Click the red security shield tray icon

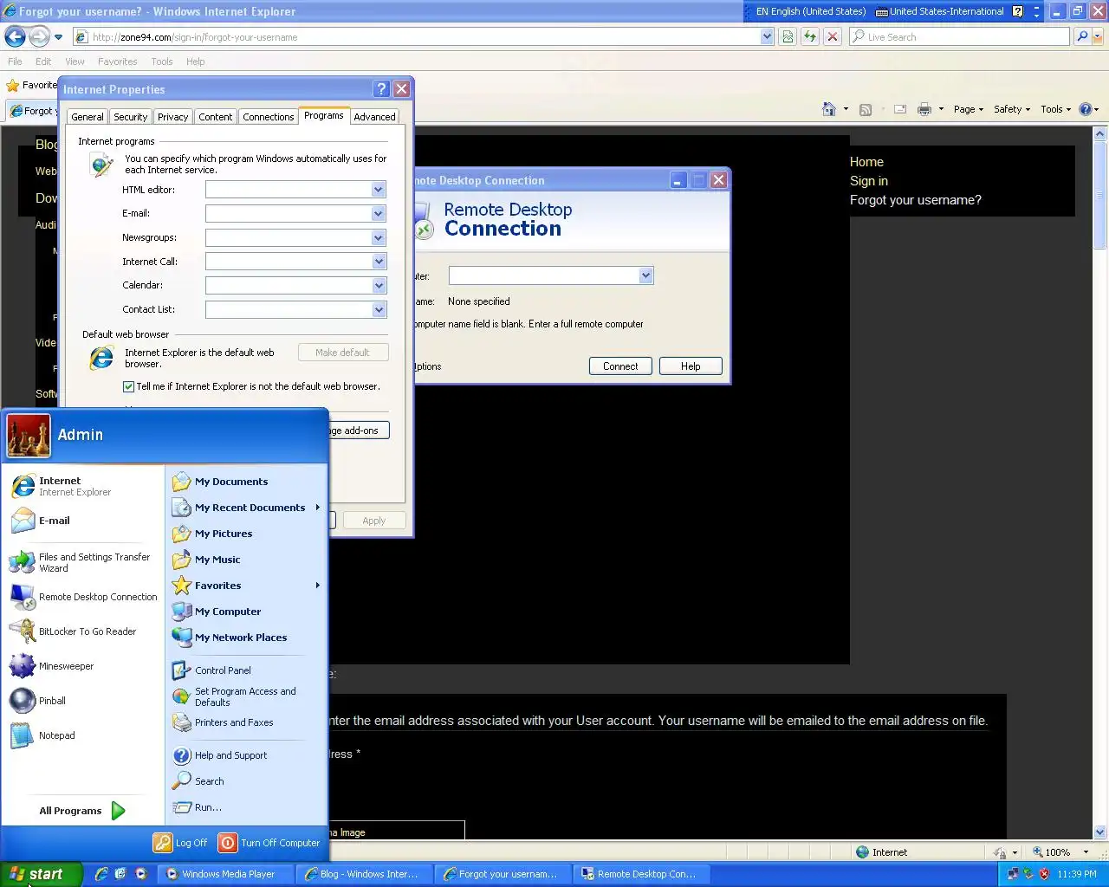[x=1044, y=874]
